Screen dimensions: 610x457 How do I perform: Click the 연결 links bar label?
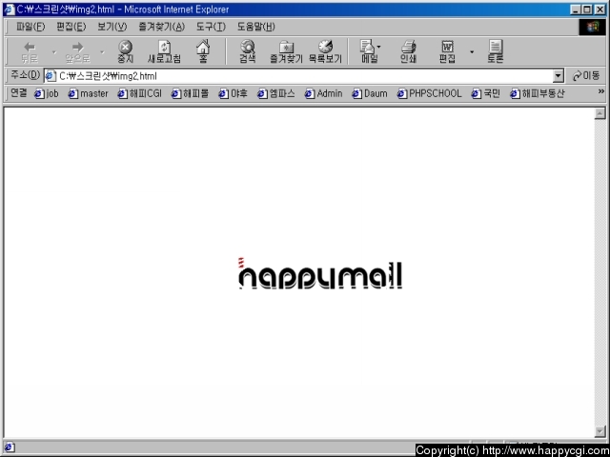click(19, 92)
